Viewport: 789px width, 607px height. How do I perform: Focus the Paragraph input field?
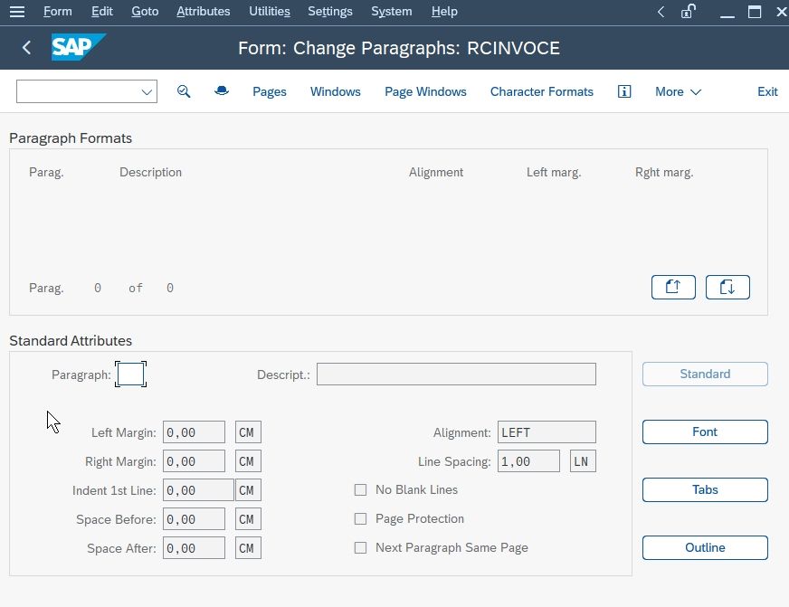131,375
